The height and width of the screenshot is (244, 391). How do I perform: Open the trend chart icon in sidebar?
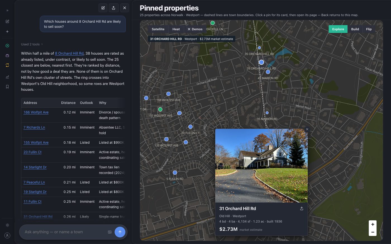7,77
